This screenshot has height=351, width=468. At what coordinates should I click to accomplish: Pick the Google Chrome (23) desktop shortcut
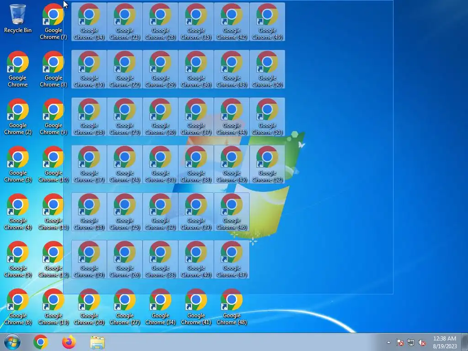[124, 117]
